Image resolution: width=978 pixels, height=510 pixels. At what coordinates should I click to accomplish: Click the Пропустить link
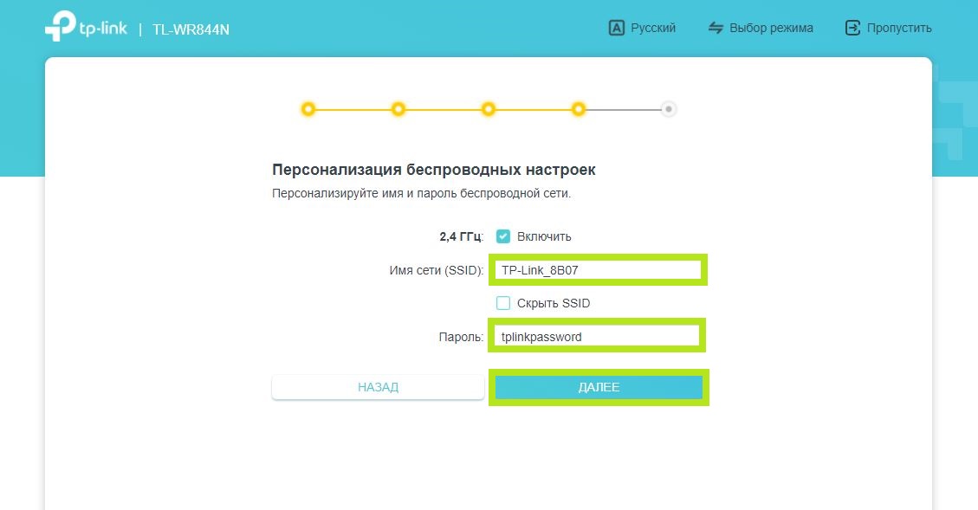pyautogui.click(x=899, y=29)
